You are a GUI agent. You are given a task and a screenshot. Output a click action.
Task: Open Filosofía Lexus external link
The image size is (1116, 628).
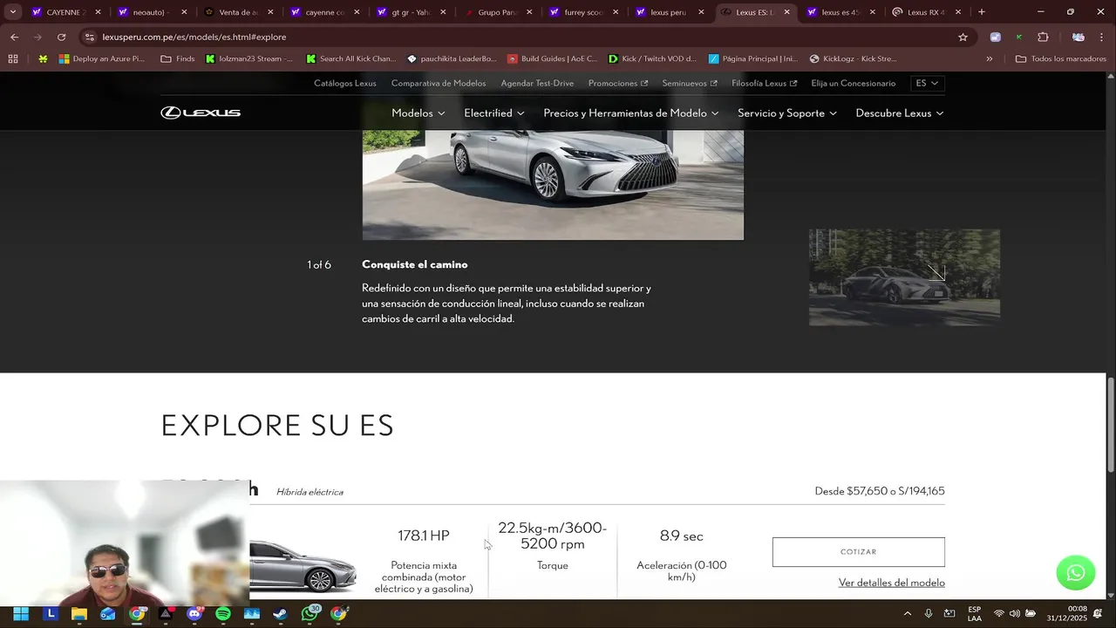tap(765, 83)
